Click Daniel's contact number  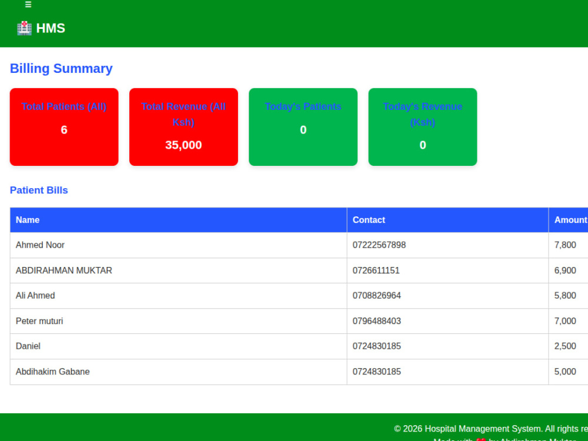pyautogui.click(x=376, y=346)
